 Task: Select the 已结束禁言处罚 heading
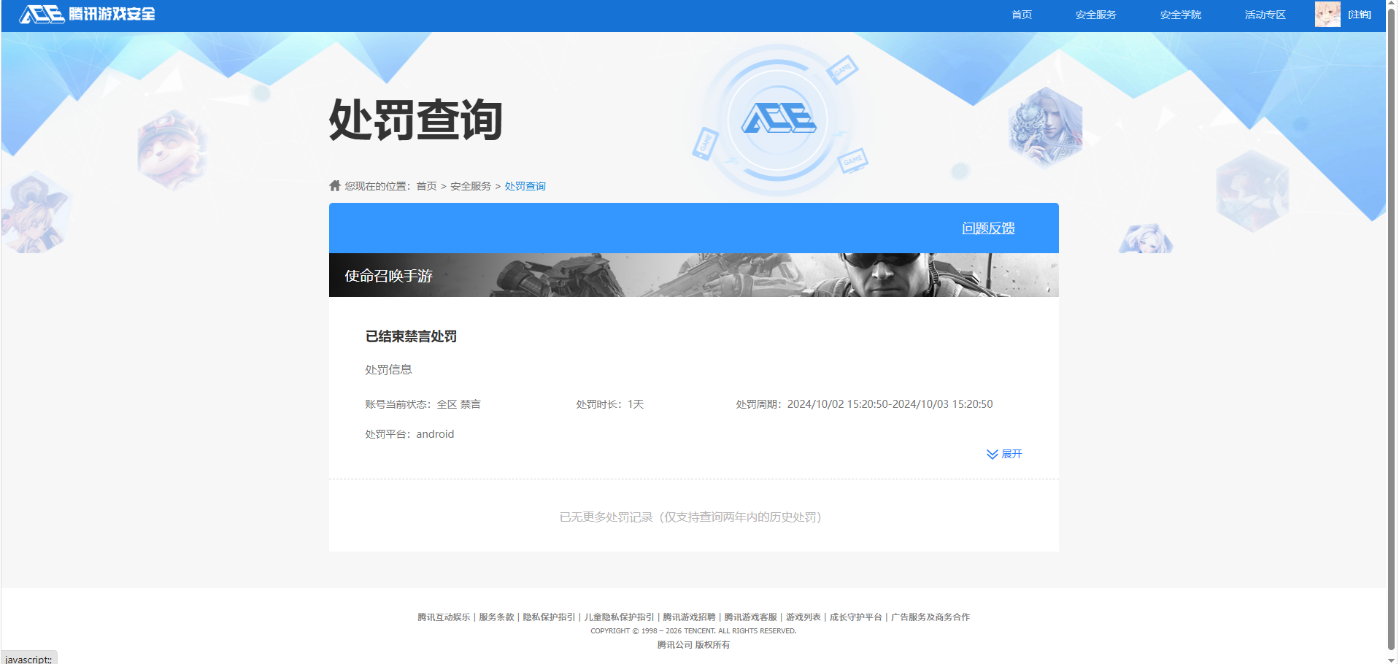pos(411,336)
